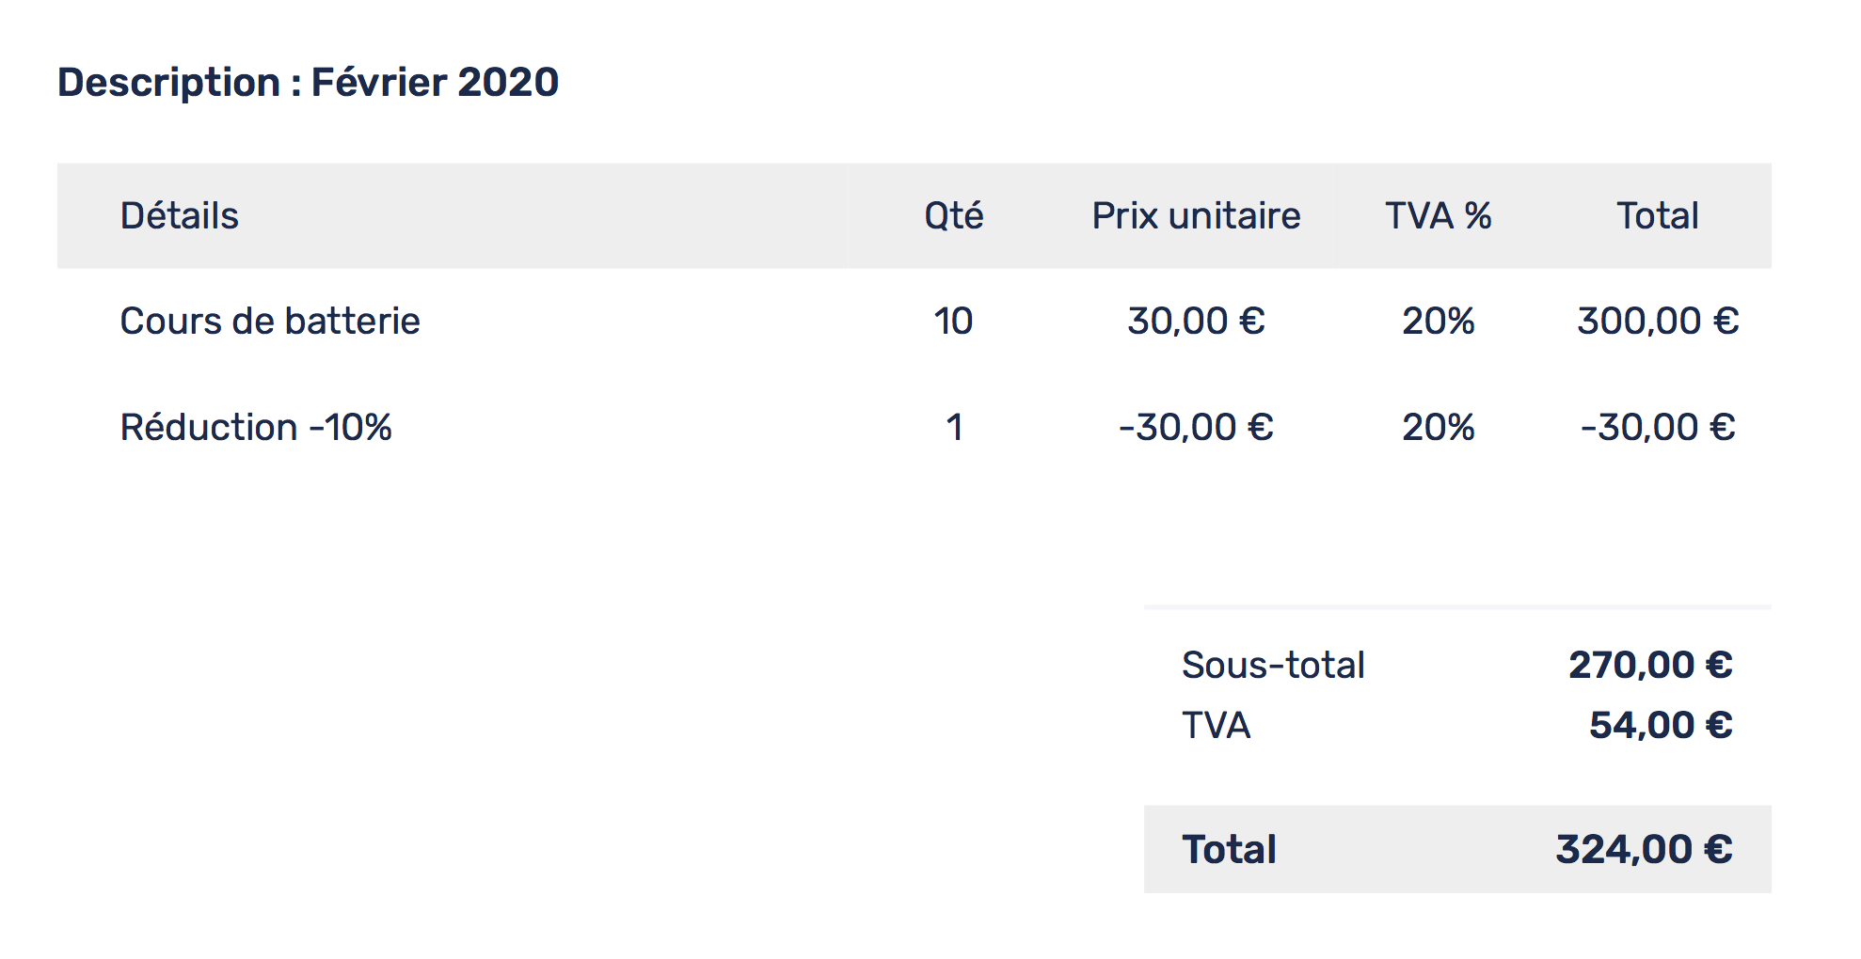Select the Détails column header
The width and height of the screenshot is (1861, 959).
point(179,216)
